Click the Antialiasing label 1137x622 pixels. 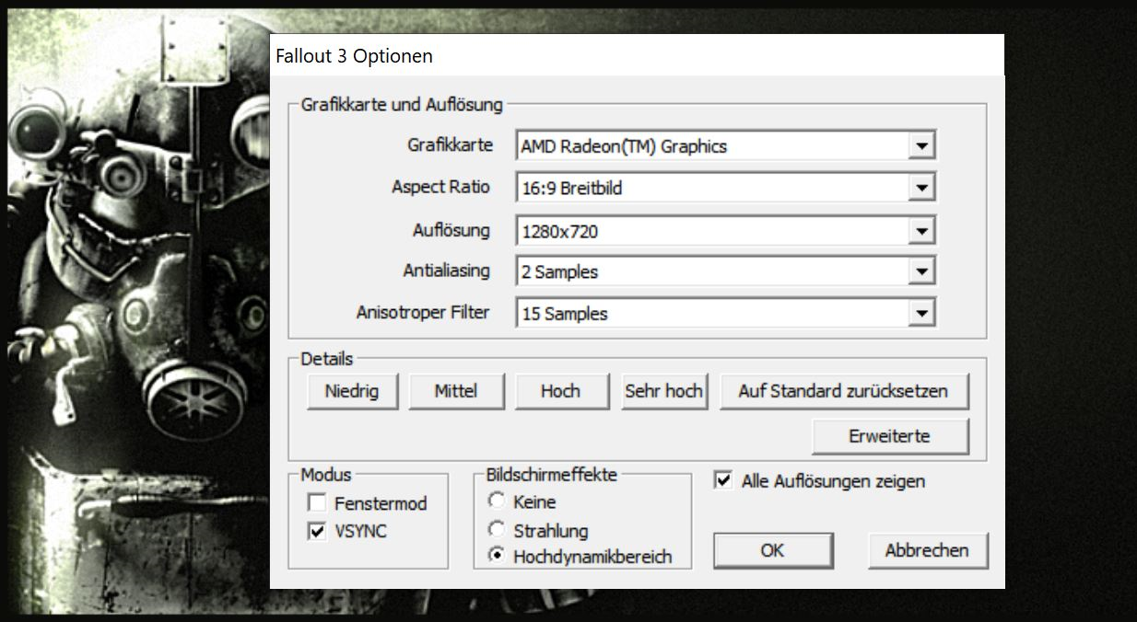[x=447, y=271]
